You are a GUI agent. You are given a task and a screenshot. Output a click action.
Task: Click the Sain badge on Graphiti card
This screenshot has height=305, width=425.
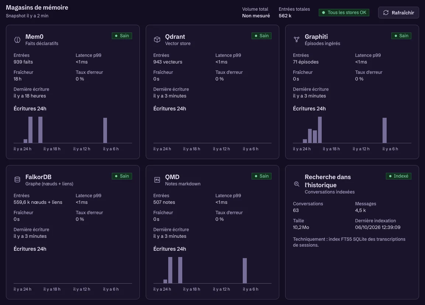pyautogui.click(x=401, y=35)
